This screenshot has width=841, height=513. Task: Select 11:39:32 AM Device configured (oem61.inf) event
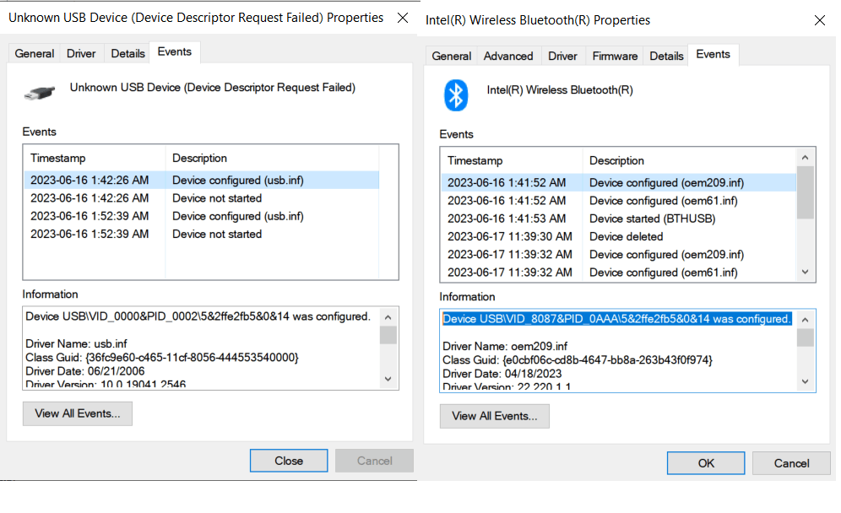619,273
